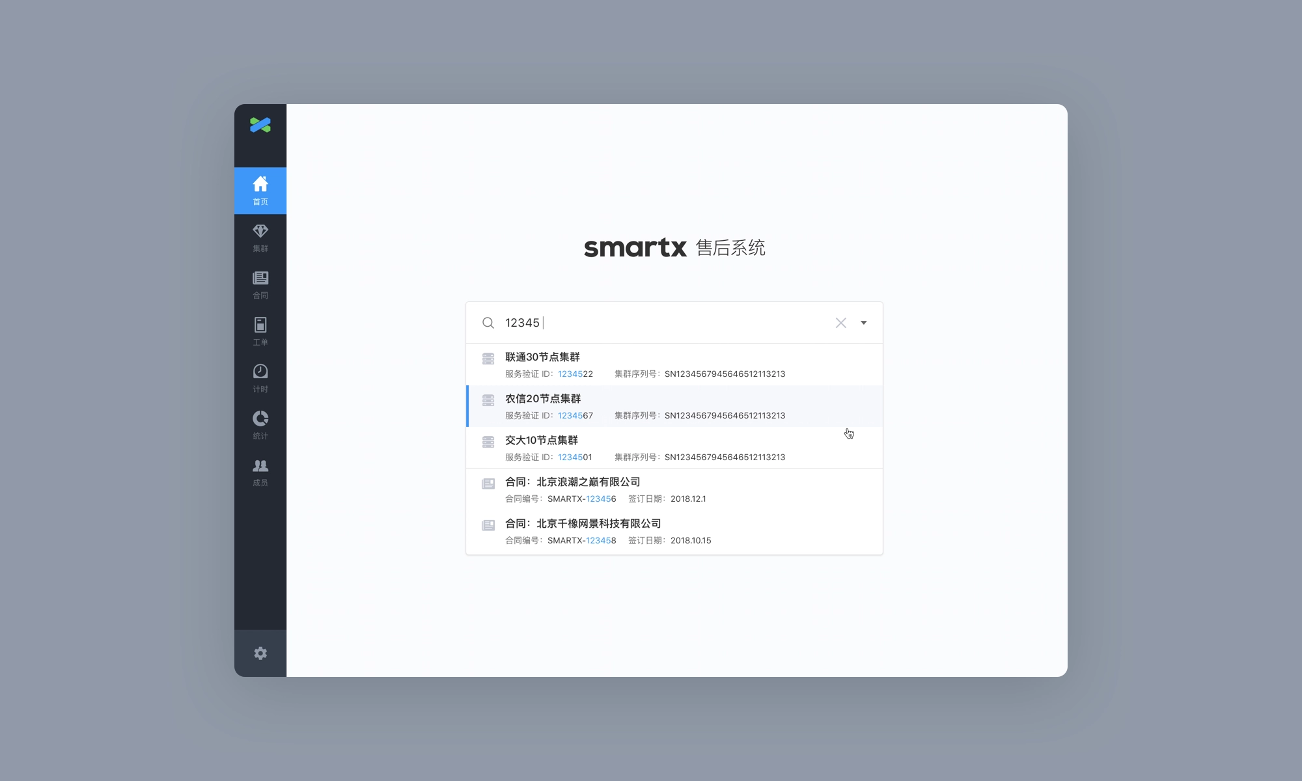
Task: Open contract 北京浪潮之巅有限公司 result
Action: (572, 482)
